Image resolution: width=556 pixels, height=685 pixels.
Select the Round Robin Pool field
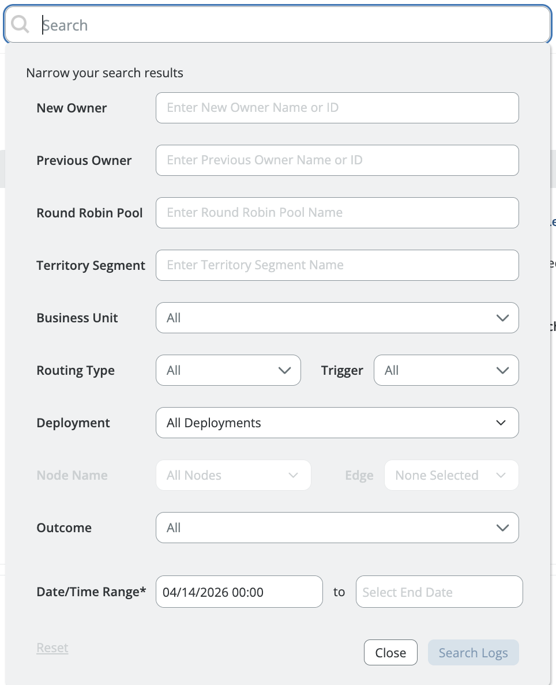click(x=337, y=213)
